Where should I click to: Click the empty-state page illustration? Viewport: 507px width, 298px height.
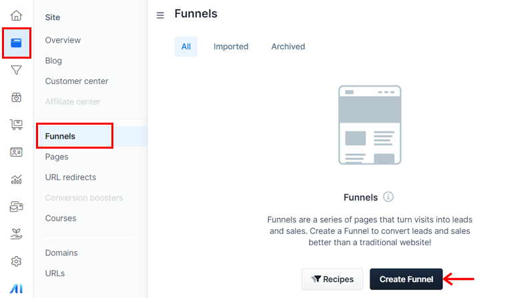click(370, 125)
